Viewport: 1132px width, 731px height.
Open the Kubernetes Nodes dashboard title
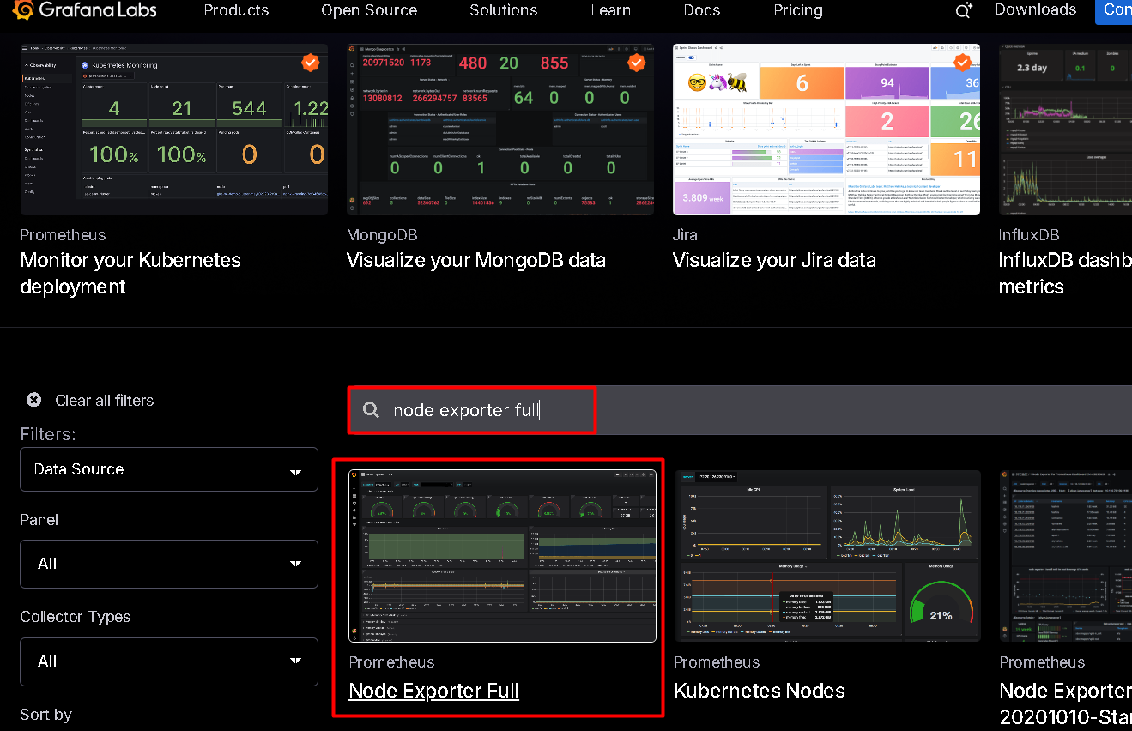(759, 691)
